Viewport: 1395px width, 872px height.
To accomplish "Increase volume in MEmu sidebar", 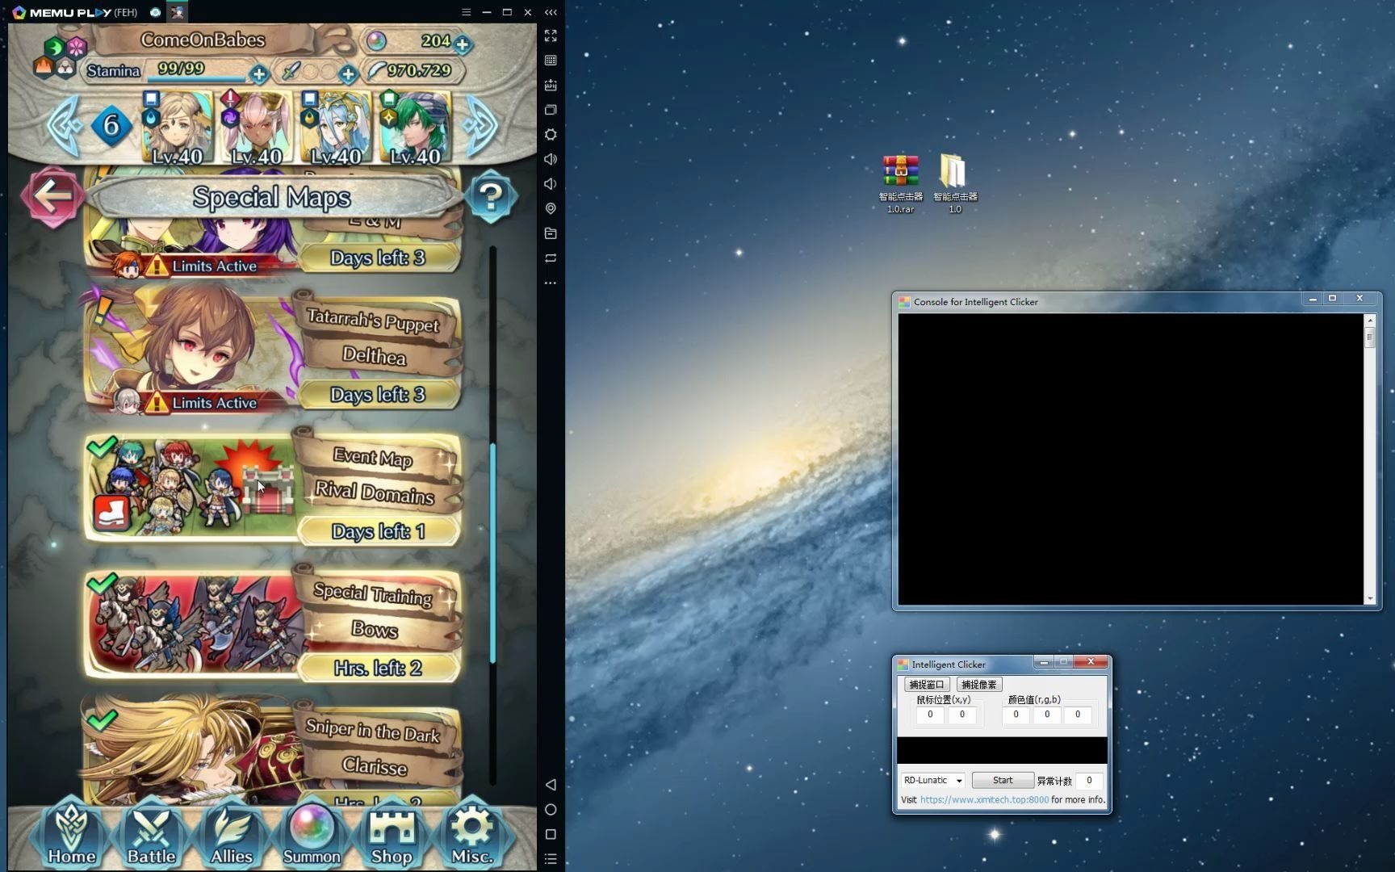I will (551, 159).
